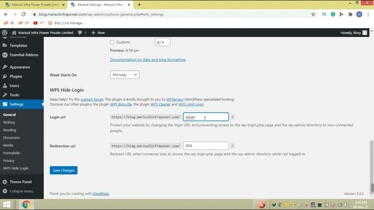Image resolution: width=374 pixels, height=210 pixels.
Task: Click the WordPress logo in admin bar
Action: pos(5,33)
